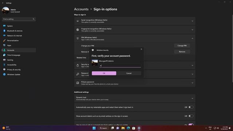Screen dimensions: 233x131
Task: Click the Change PIN button
Action: point(182,45)
